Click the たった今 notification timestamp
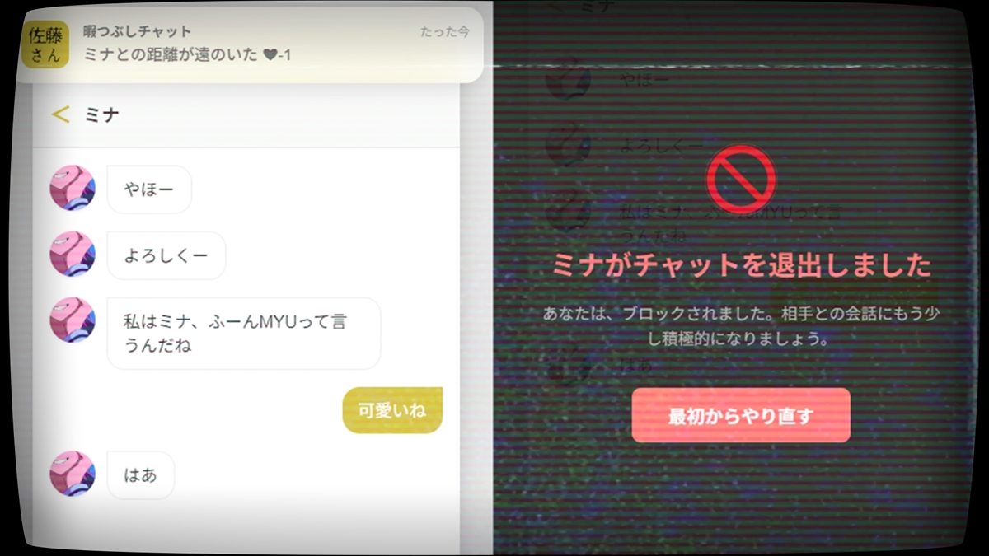The height and width of the screenshot is (556, 989). click(443, 31)
